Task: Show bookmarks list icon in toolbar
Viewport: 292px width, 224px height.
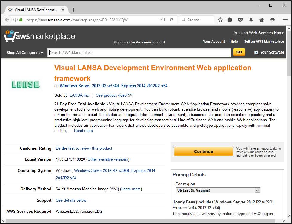Action: 230,20
